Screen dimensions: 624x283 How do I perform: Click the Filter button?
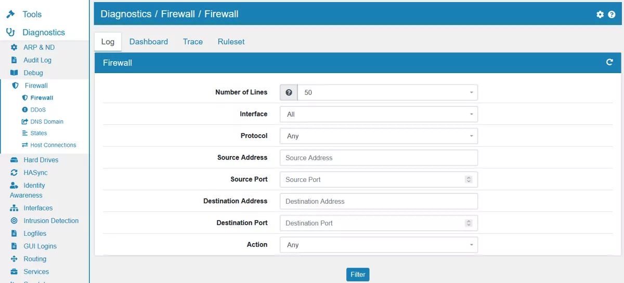tap(358, 274)
